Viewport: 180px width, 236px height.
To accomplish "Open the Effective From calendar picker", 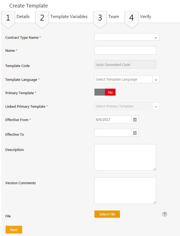I will tap(135, 120).
